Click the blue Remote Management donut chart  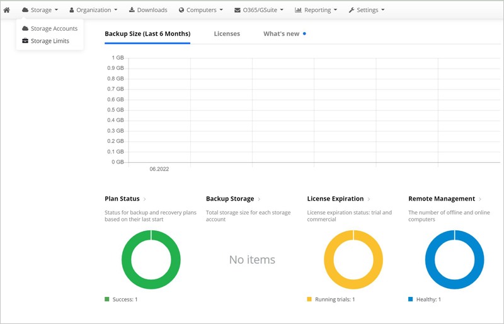(454, 259)
